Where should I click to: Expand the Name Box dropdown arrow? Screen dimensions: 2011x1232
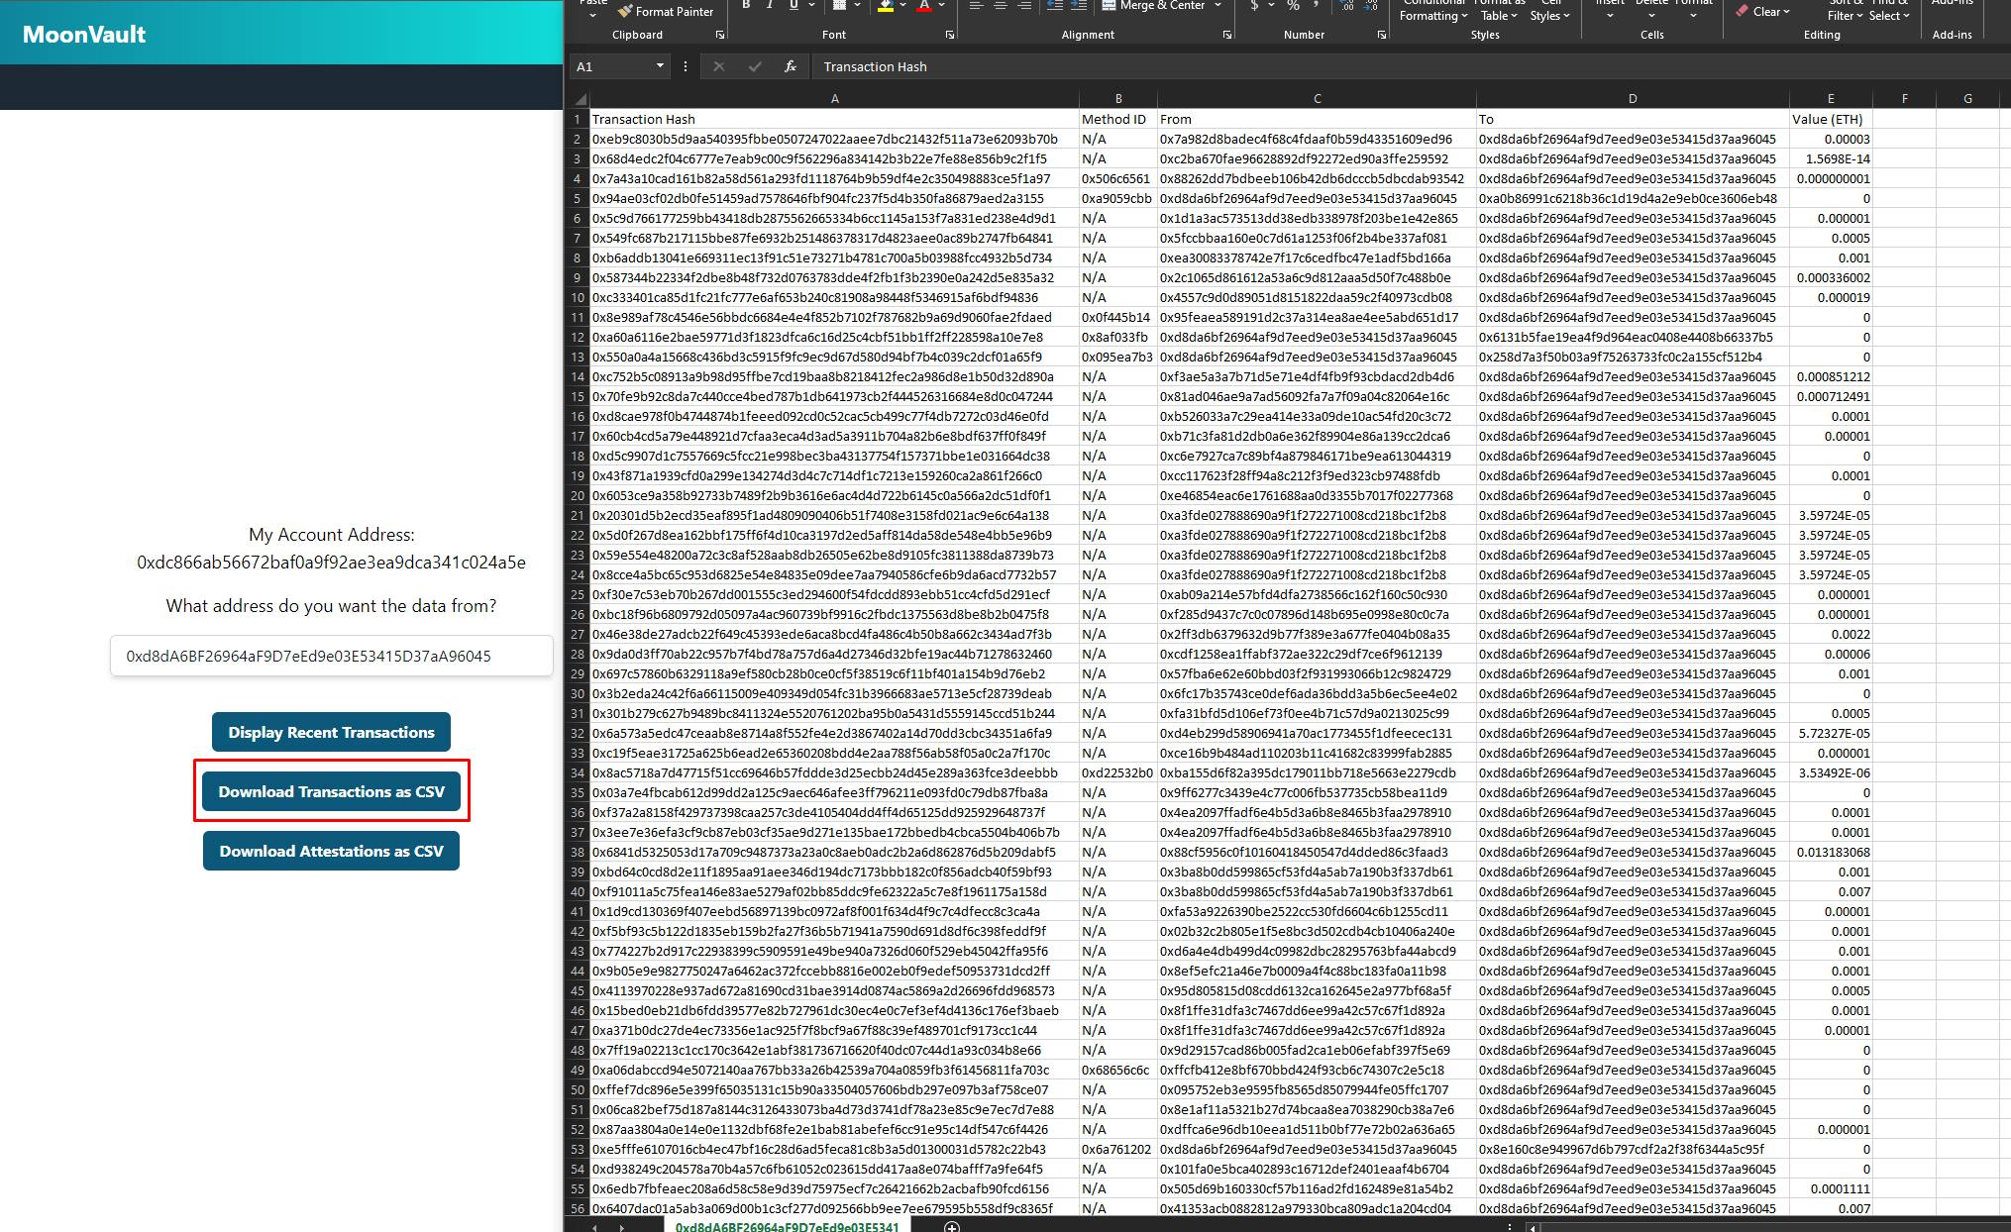(x=660, y=66)
